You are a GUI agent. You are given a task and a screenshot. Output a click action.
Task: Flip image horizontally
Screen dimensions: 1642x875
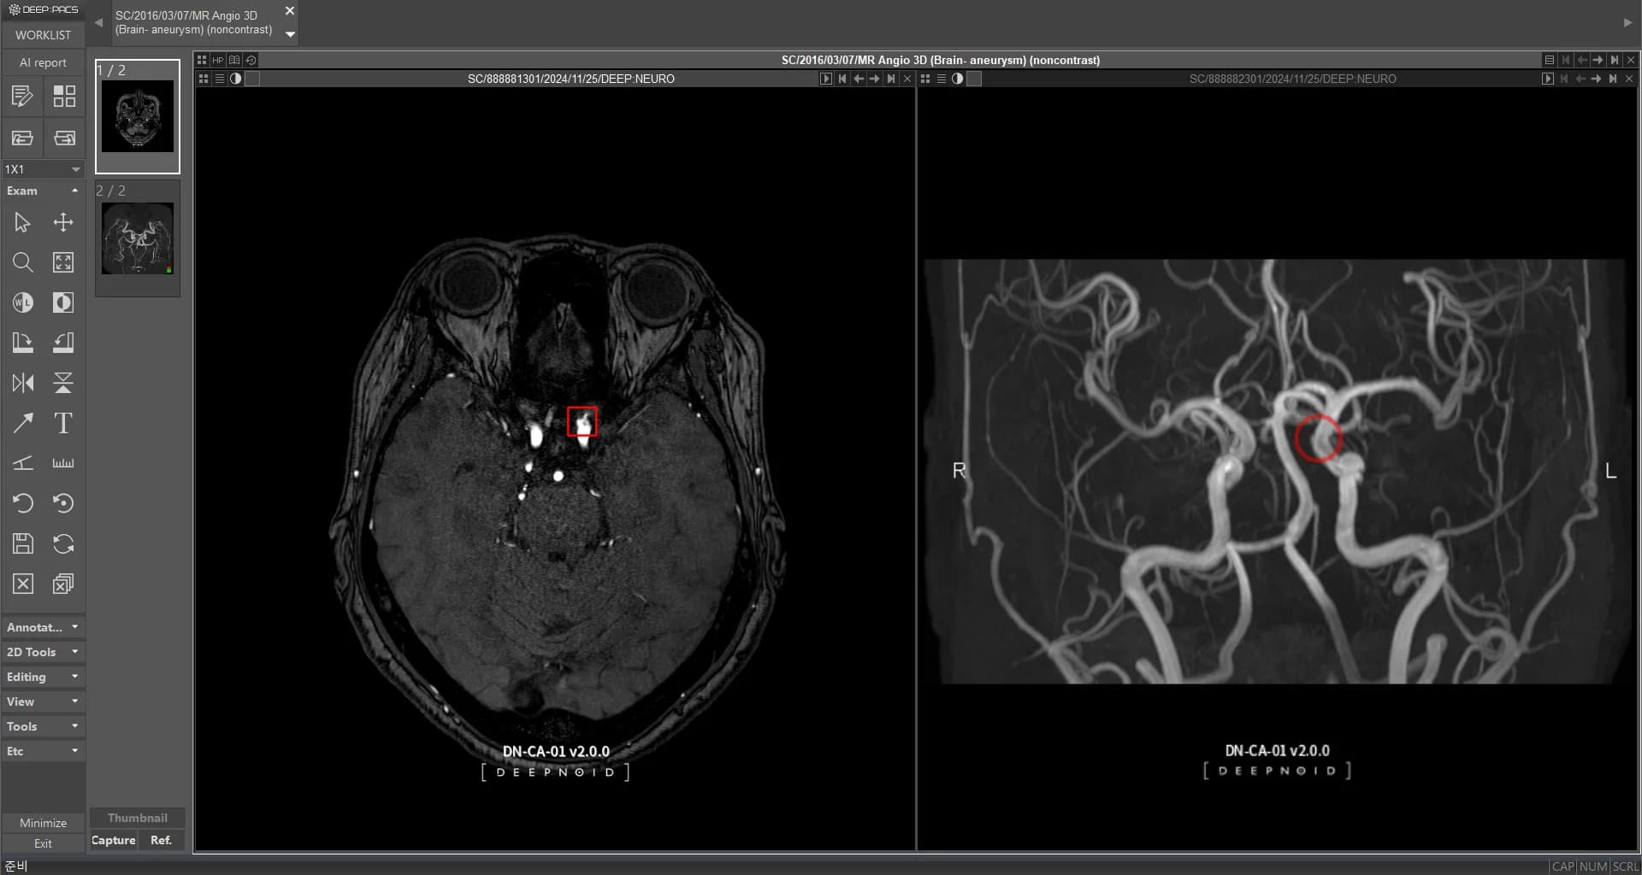[x=23, y=383]
